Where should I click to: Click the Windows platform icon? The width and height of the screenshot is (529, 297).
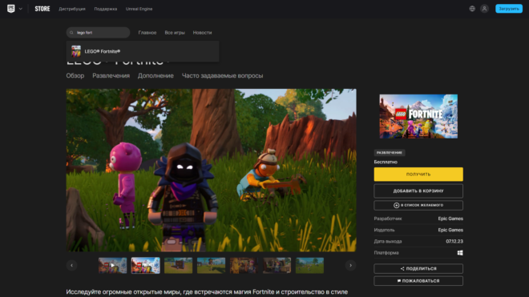pyautogui.click(x=460, y=253)
